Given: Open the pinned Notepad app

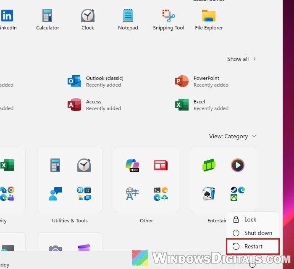Looking at the screenshot, I should click(x=128, y=19).
